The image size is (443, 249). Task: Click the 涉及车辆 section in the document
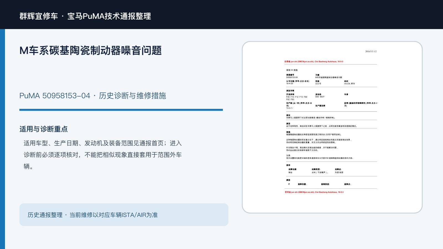290,91
